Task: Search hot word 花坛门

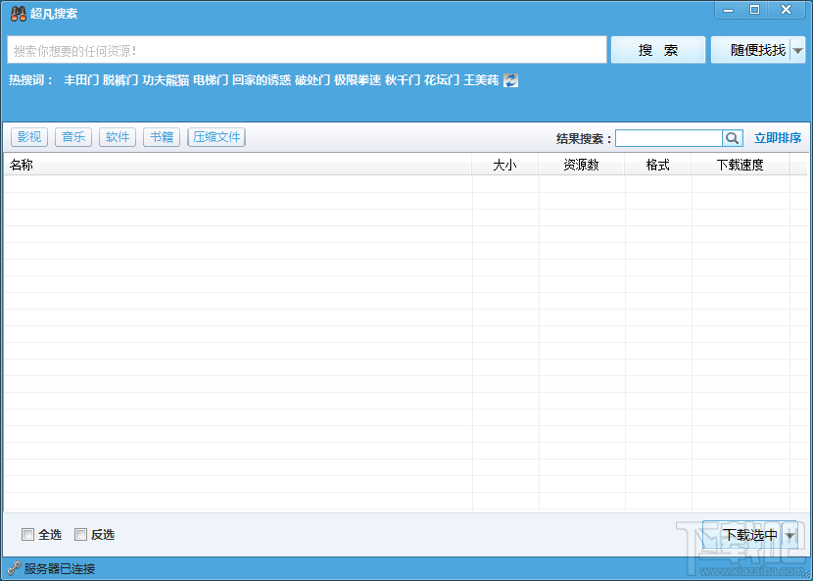Action: [441, 80]
